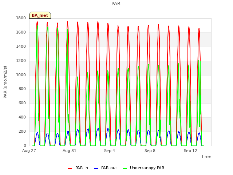Click the BA_met label box
The width and height of the screenshot is (233, 175).
click(x=40, y=15)
